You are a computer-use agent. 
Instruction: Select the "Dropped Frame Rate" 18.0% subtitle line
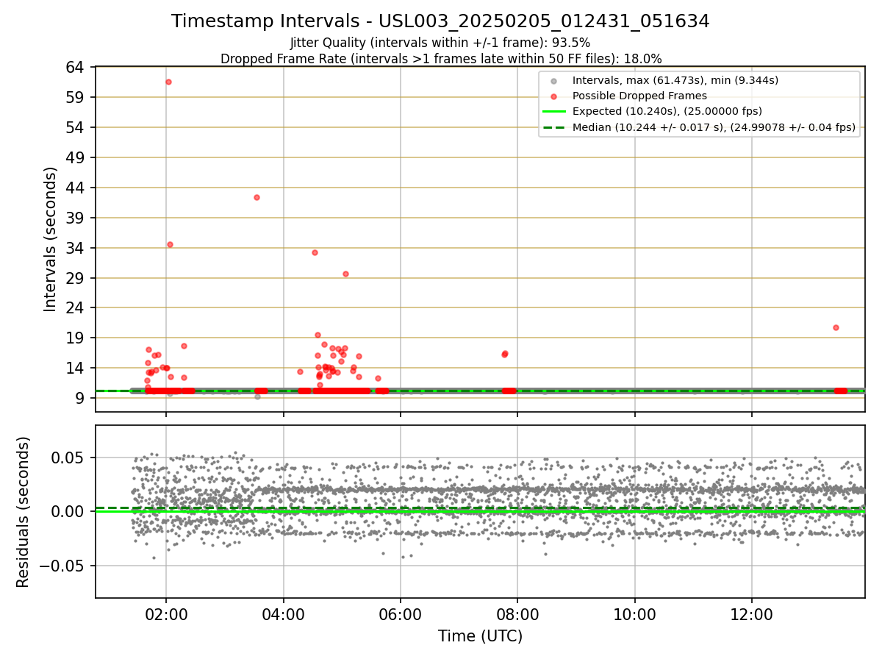[440, 58]
